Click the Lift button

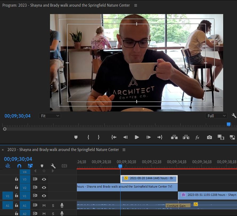(174, 137)
